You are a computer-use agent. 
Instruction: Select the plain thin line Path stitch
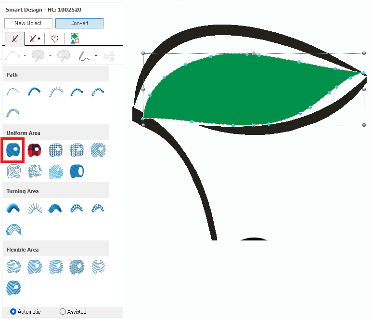click(13, 91)
